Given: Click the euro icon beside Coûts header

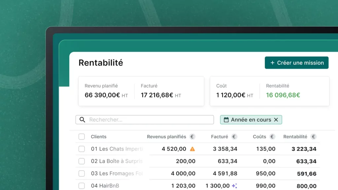Looking at the screenshot, I should (x=272, y=137).
